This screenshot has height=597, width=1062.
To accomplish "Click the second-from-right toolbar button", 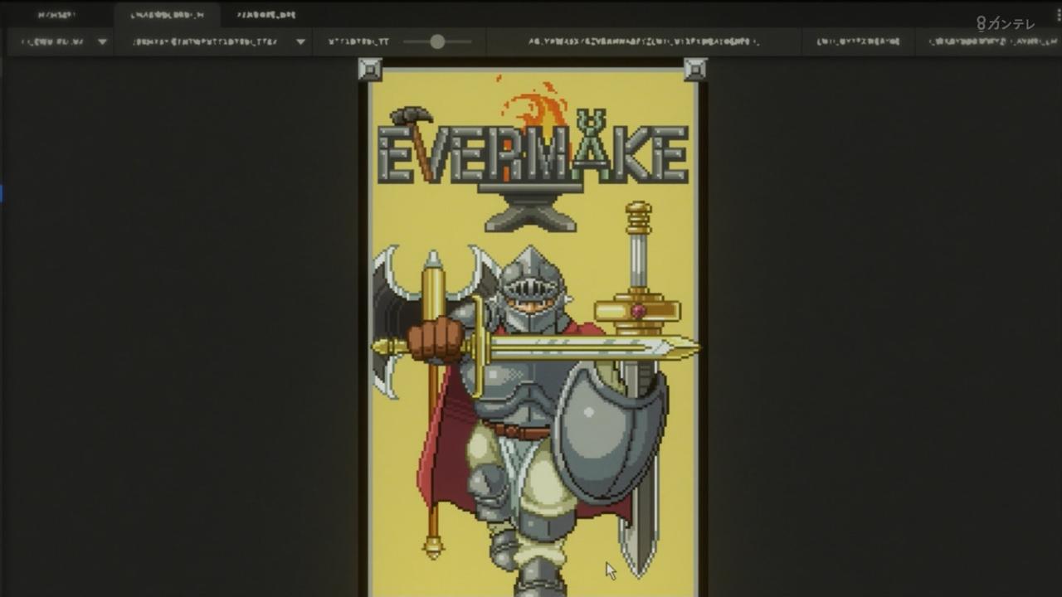I will [858, 41].
